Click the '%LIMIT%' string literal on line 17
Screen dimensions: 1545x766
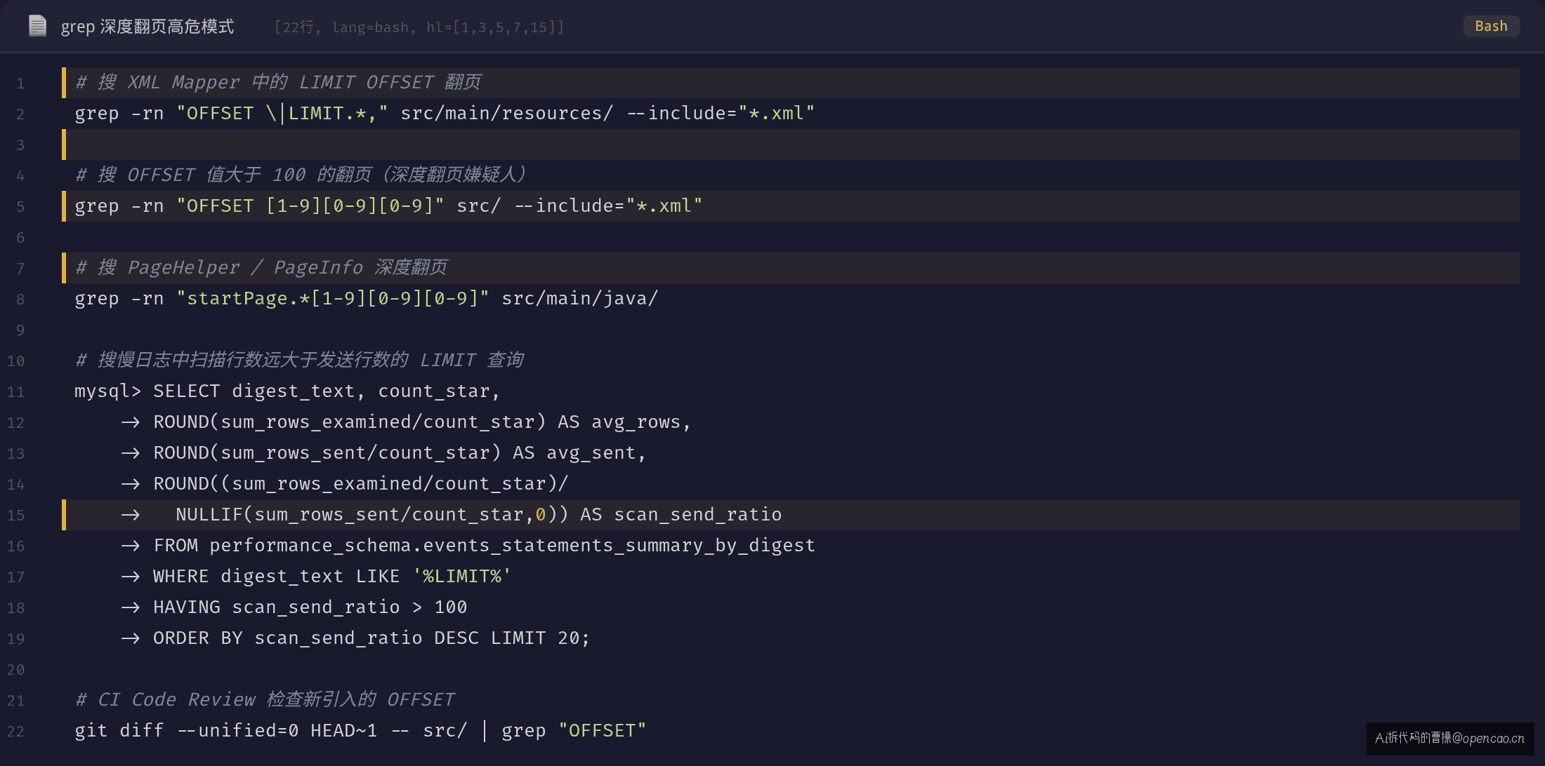(x=462, y=576)
